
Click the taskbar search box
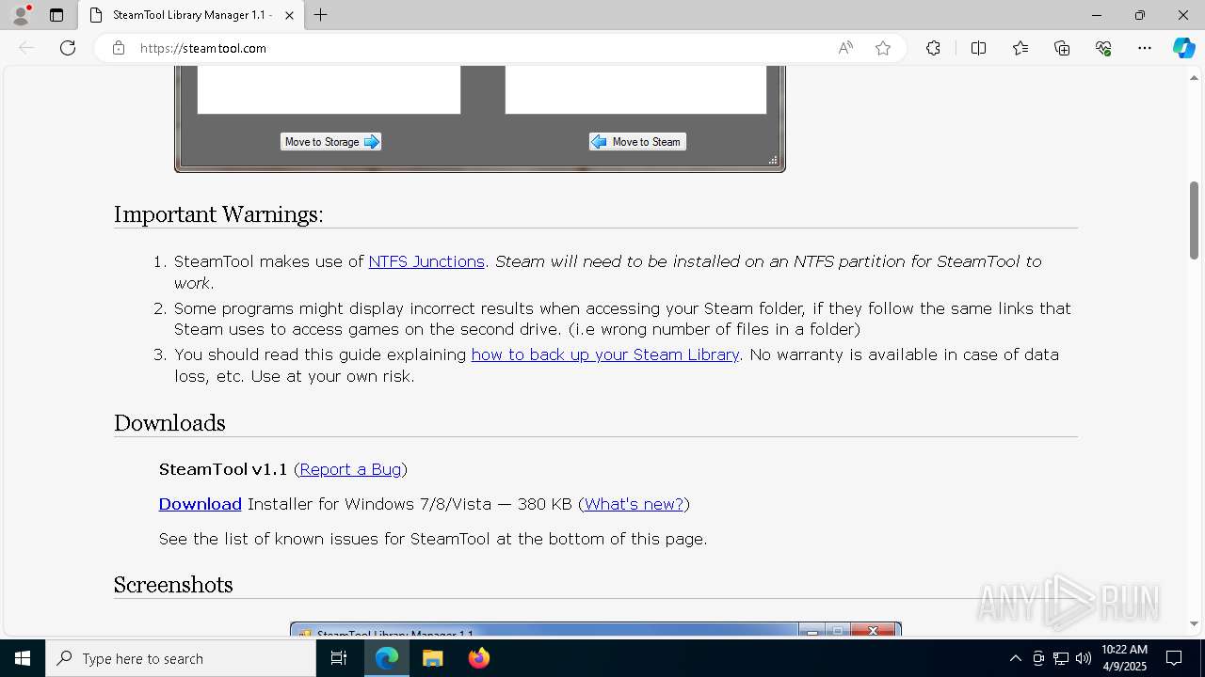pos(181,658)
